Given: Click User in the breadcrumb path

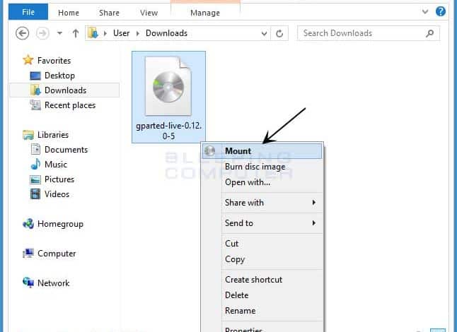Looking at the screenshot, I should pyautogui.click(x=120, y=33).
